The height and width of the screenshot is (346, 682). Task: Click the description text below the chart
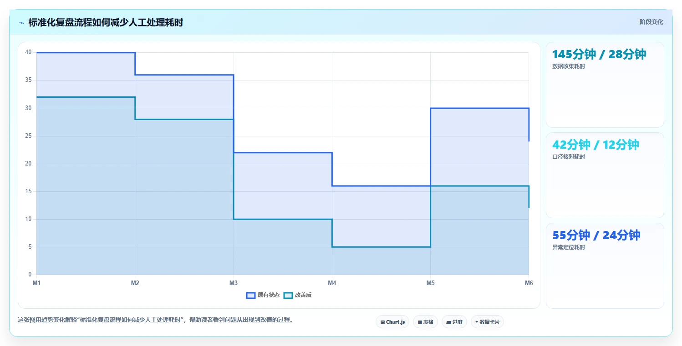(x=156, y=320)
